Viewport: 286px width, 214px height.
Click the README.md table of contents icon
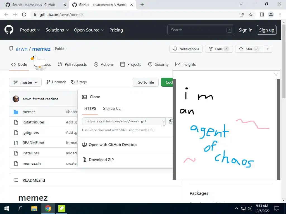pos(16,180)
